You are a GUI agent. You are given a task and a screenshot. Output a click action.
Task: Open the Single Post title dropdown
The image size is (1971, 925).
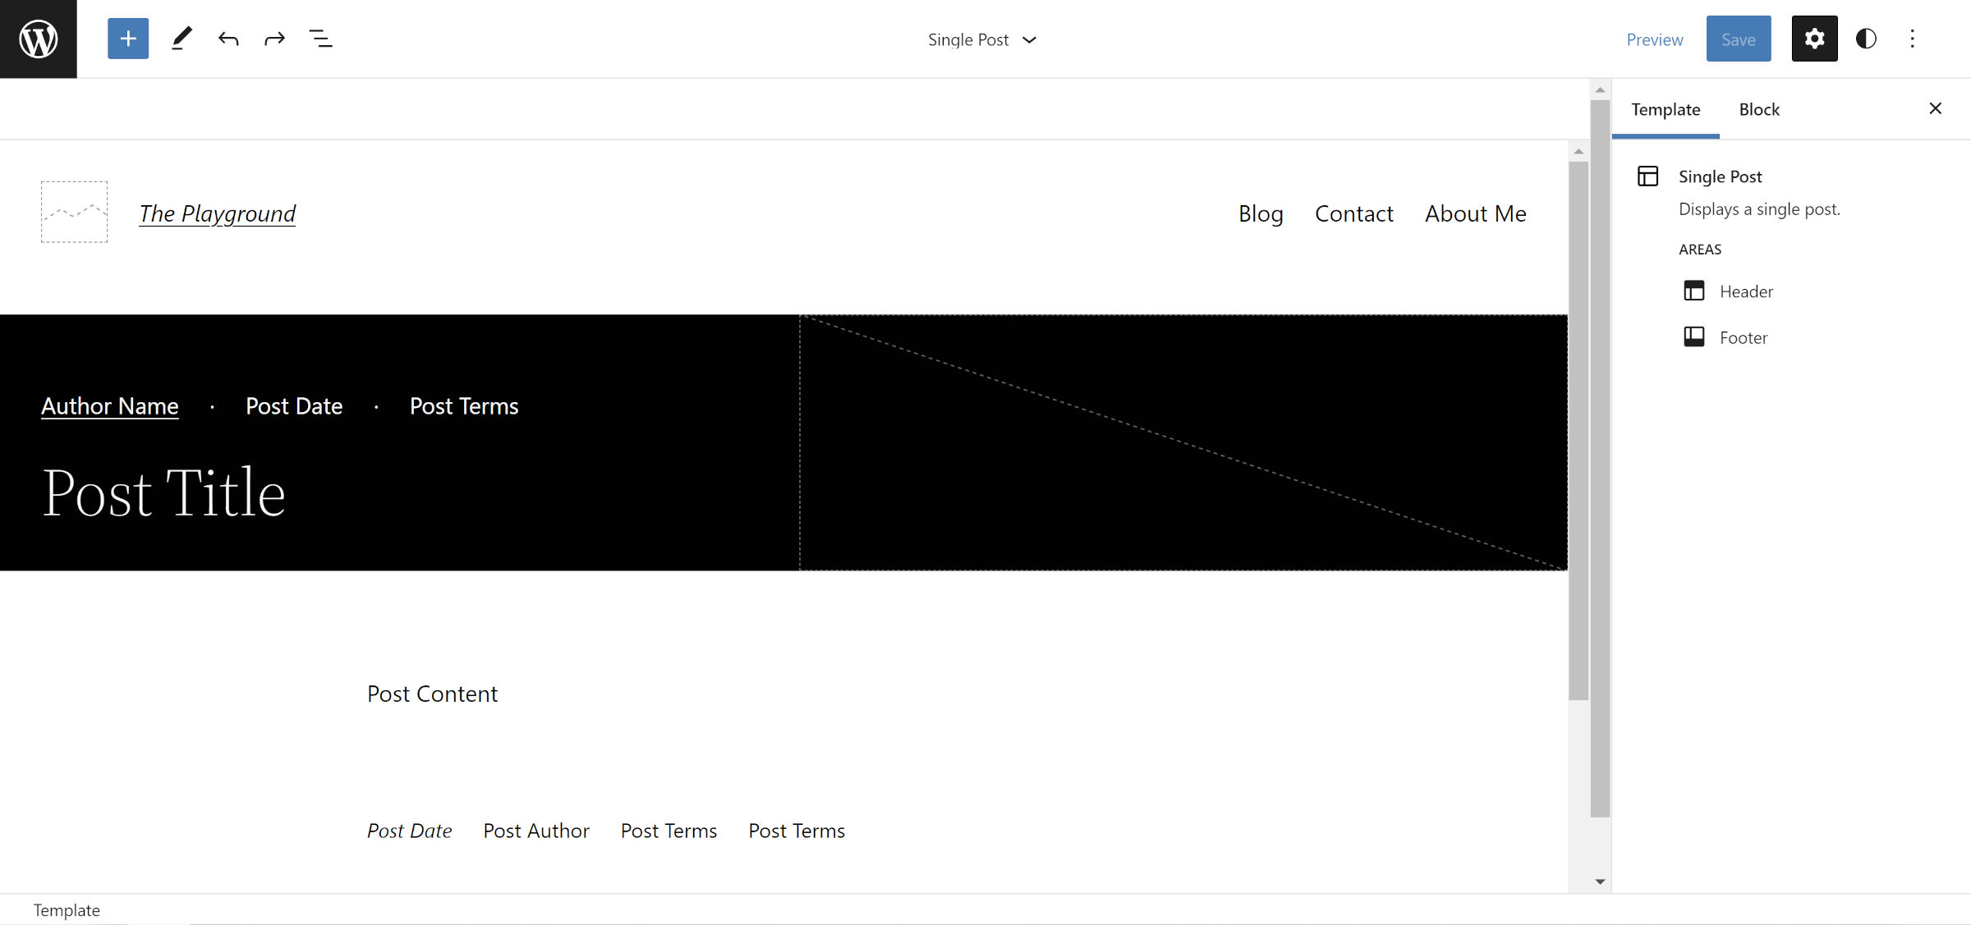1030,39
